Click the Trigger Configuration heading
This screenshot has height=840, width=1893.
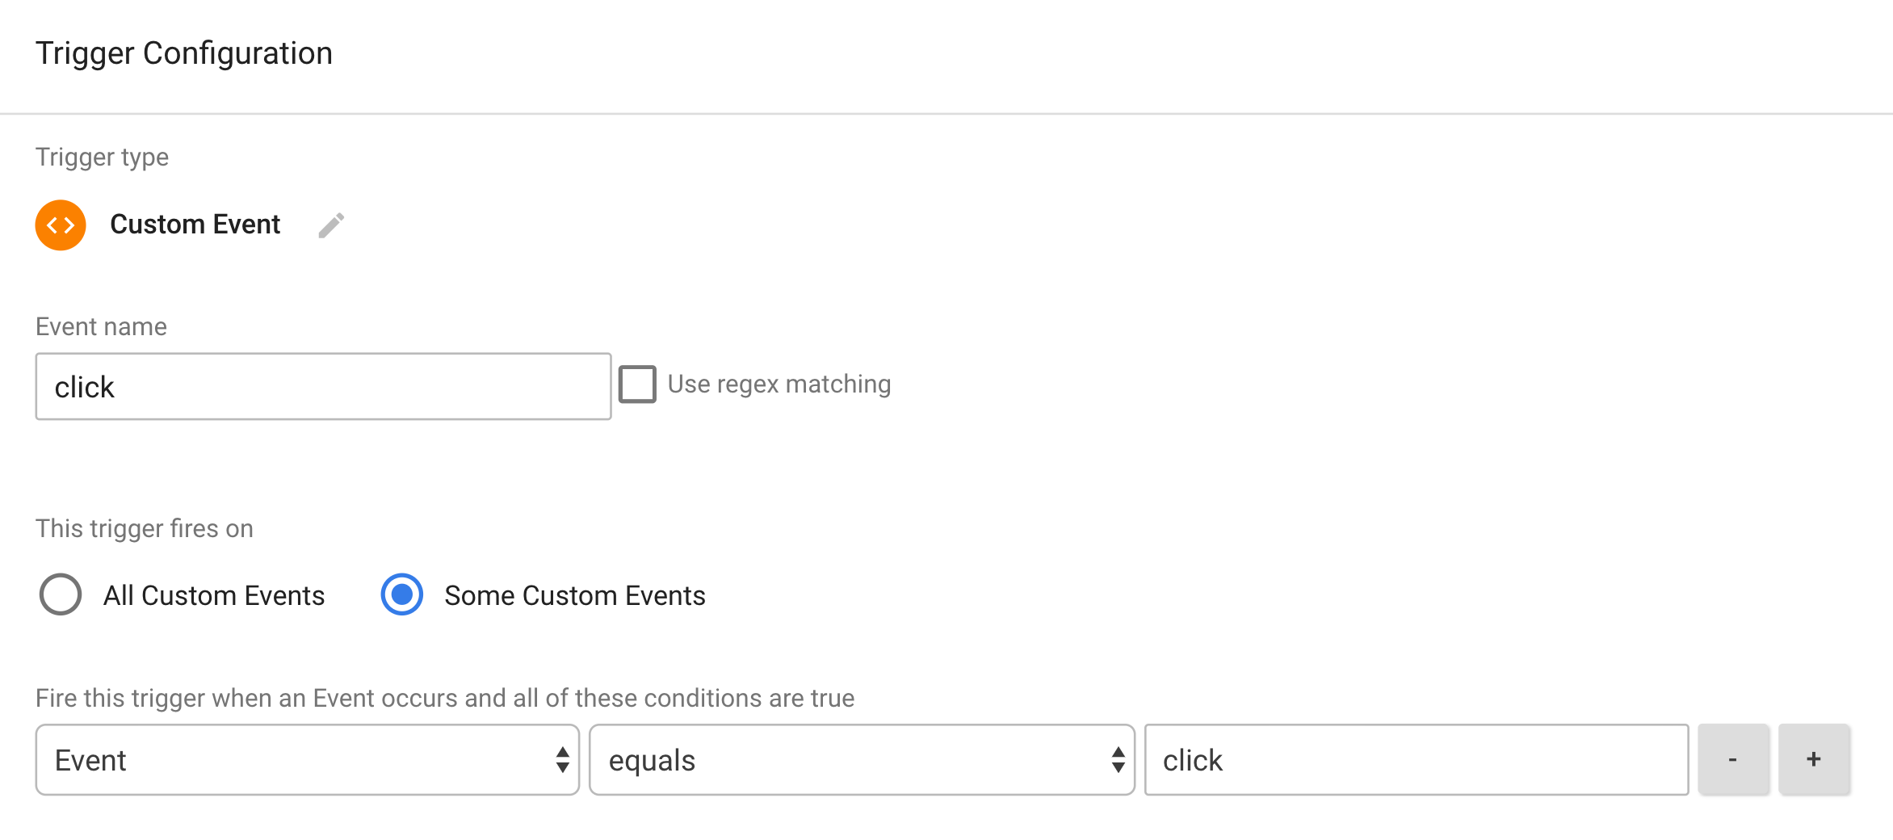184,53
